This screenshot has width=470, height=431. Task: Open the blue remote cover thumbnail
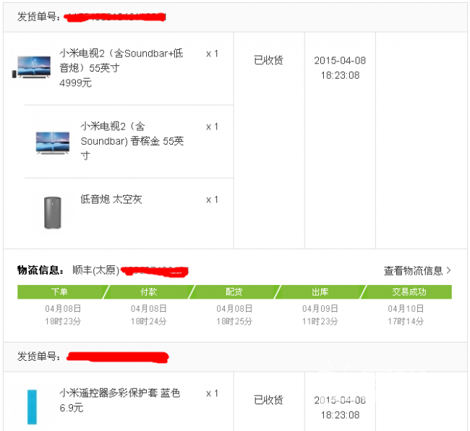pyautogui.click(x=32, y=406)
